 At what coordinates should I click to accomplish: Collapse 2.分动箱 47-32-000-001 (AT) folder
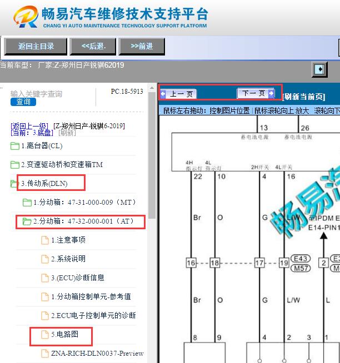tap(83, 221)
